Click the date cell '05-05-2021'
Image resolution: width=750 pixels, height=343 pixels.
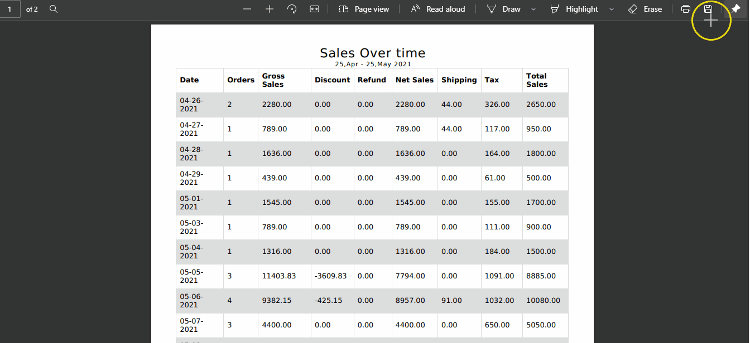(191, 276)
